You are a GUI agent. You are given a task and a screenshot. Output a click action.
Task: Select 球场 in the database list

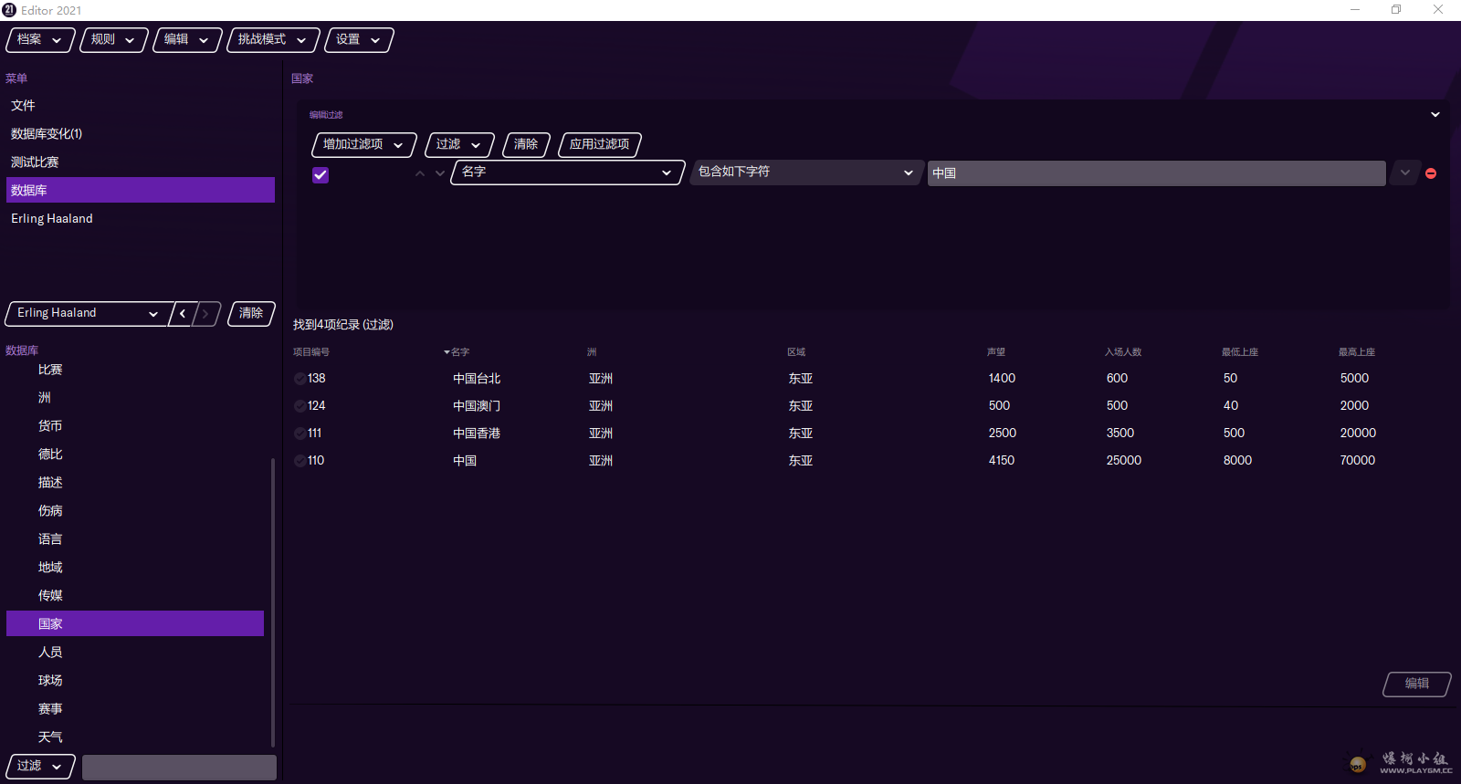point(50,681)
